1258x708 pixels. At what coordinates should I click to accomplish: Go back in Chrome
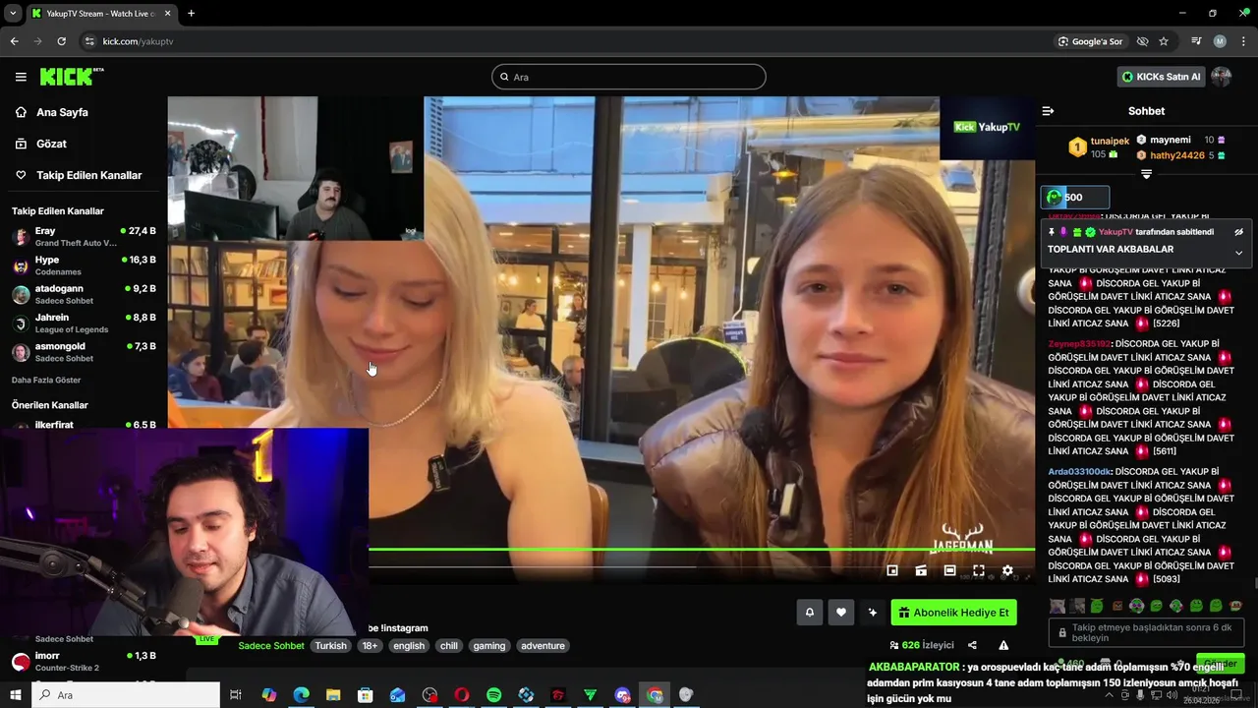pyautogui.click(x=14, y=41)
